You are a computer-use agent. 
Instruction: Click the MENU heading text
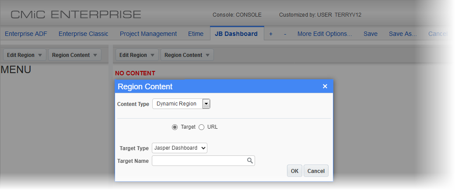tap(16, 70)
